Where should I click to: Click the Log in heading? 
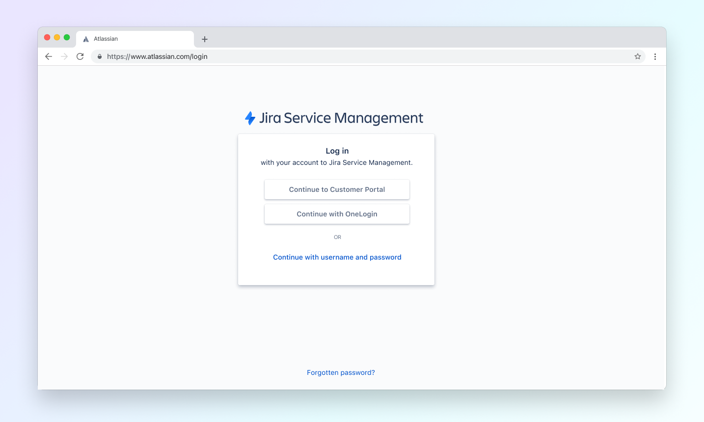tap(337, 151)
